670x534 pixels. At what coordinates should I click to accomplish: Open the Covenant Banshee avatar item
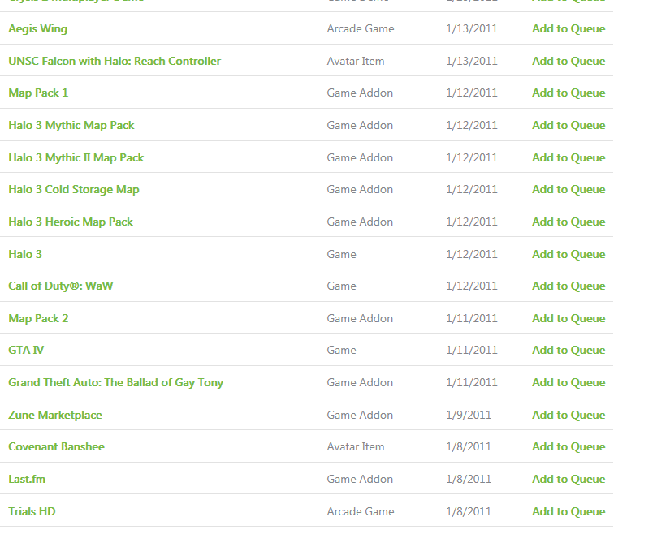[x=56, y=446]
